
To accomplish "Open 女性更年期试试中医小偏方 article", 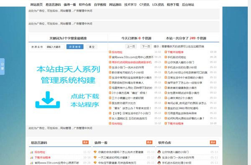I will pos(183,93).
